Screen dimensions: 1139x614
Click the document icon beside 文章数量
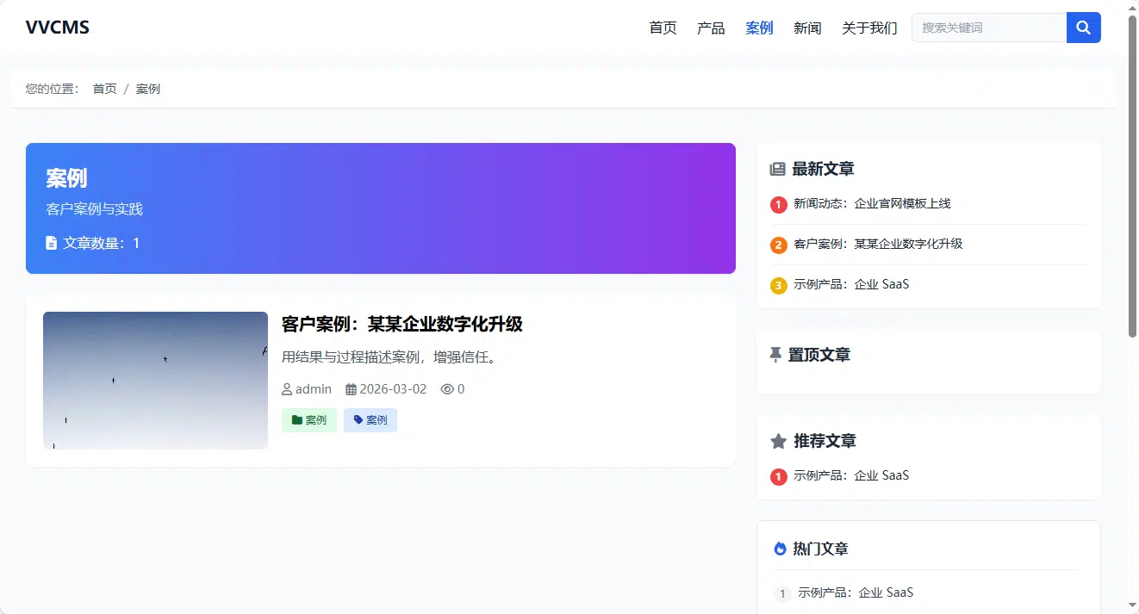click(x=52, y=243)
